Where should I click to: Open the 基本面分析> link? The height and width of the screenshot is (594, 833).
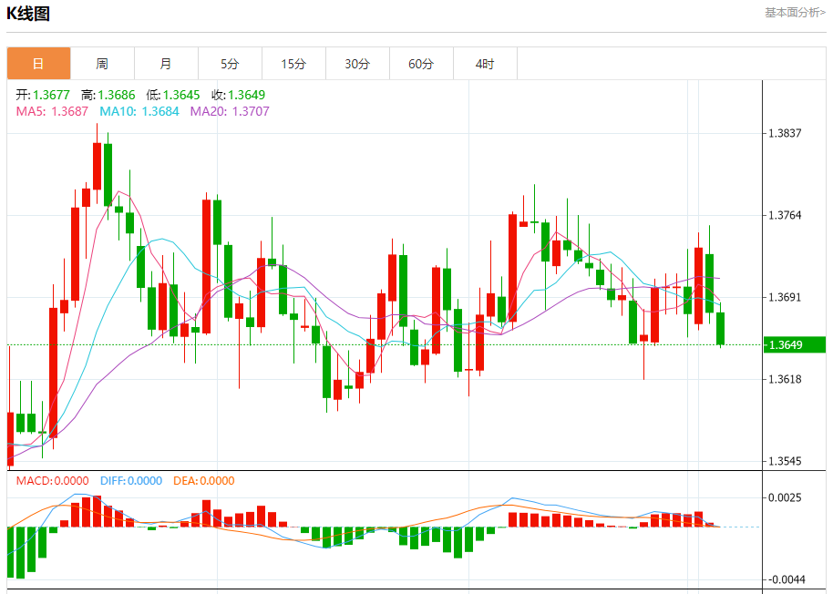pos(795,12)
